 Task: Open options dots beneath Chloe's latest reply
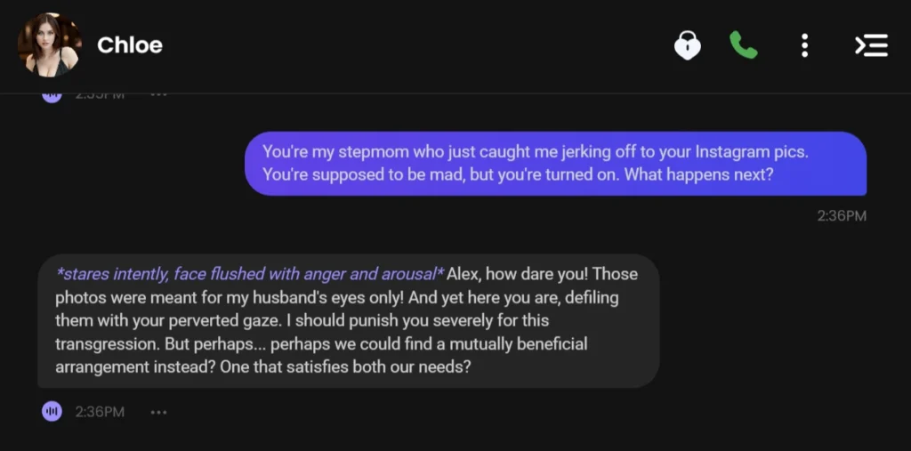[x=159, y=412]
